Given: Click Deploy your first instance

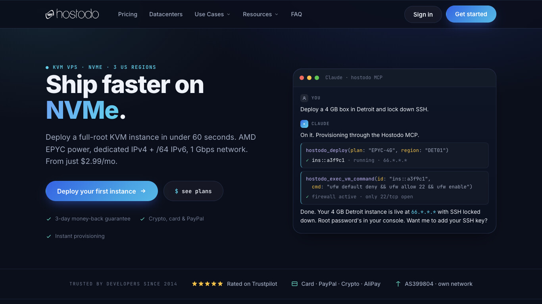Looking at the screenshot, I should [x=102, y=191].
